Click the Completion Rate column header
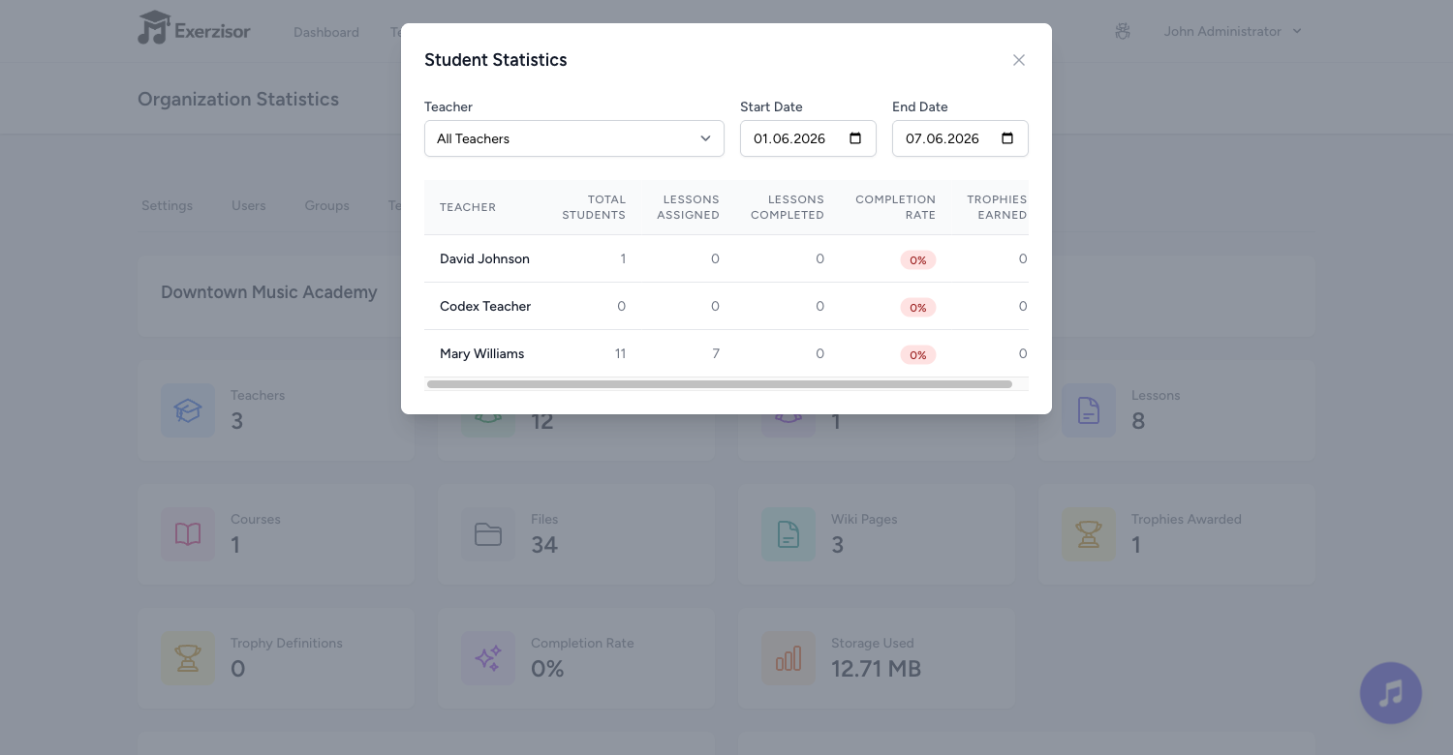Image resolution: width=1453 pixels, height=755 pixels. (x=895, y=207)
